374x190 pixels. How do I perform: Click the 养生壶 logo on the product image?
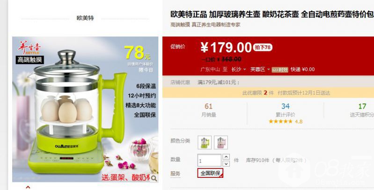tap(29, 47)
